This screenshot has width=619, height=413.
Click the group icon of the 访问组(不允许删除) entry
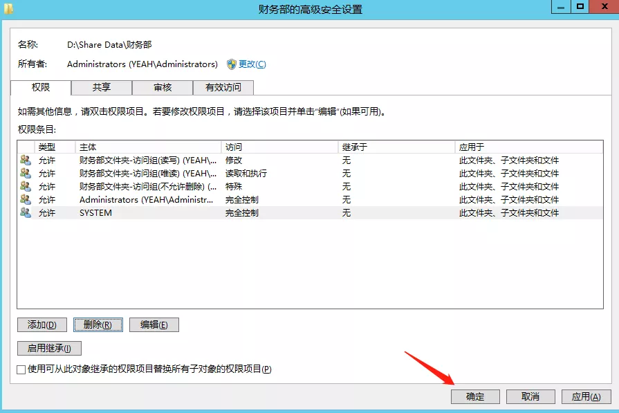click(26, 187)
